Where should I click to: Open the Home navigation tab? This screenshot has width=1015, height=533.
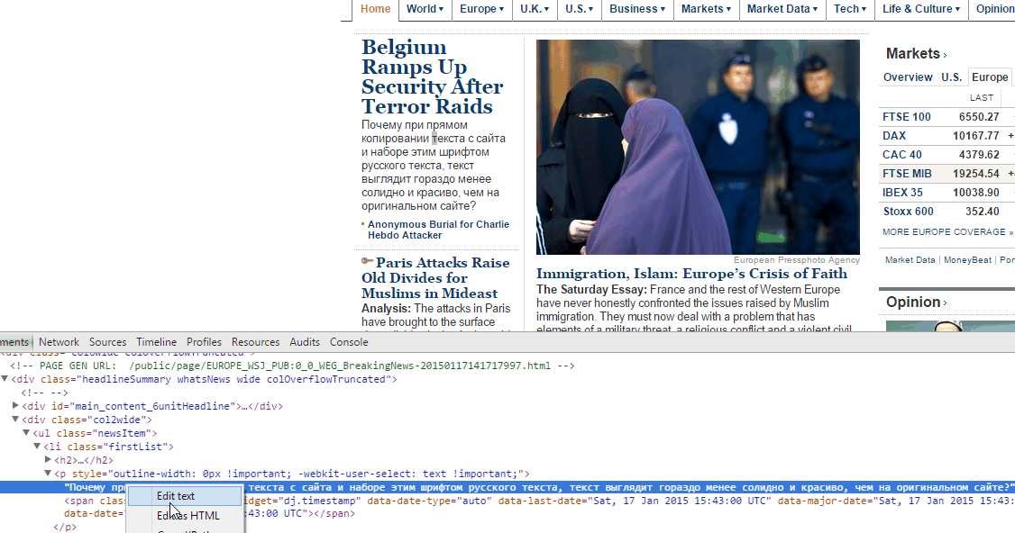(x=376, y=9)
